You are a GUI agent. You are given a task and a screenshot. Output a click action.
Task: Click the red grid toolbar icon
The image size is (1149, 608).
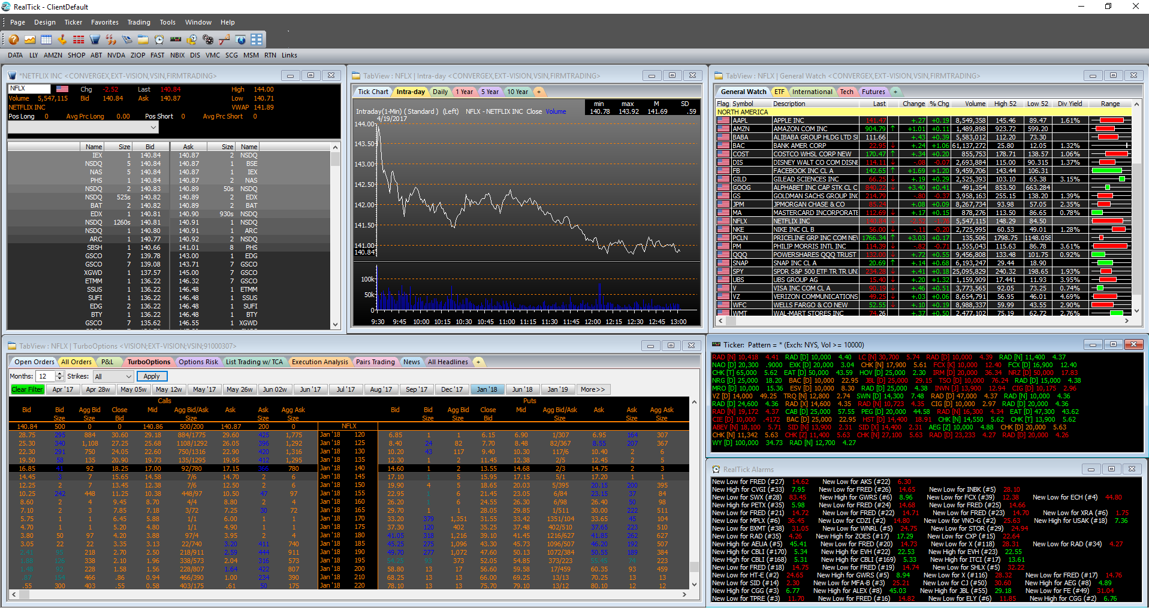pos(79,40)
